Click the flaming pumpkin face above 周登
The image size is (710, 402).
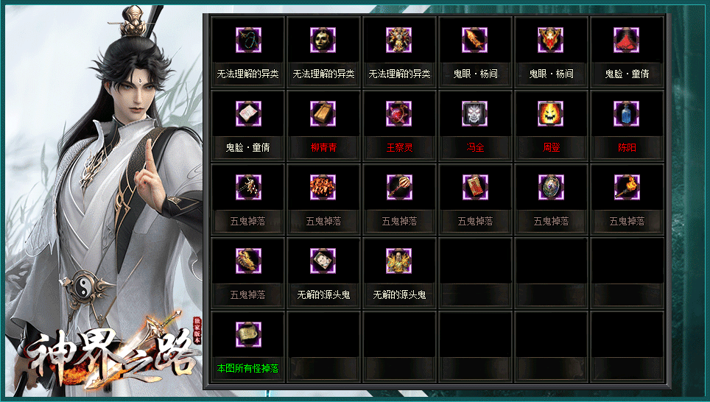pyautogui.click(x=551, y=113)
